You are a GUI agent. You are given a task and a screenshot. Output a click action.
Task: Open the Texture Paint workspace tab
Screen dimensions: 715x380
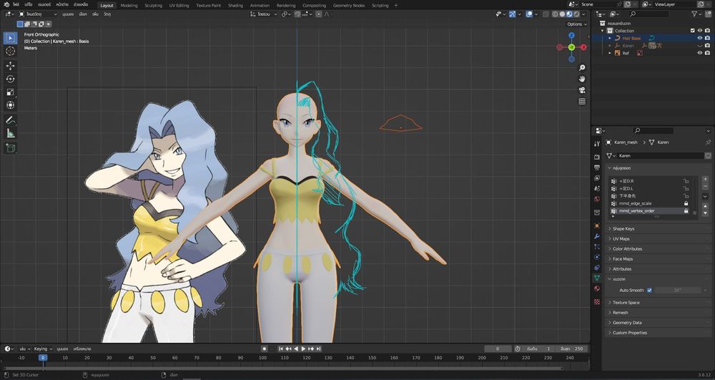click(x=208, y=5)
